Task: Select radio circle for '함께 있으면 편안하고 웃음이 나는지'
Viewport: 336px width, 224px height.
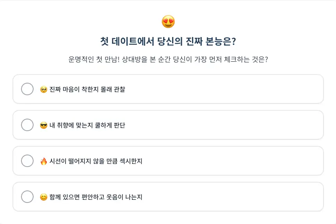Action: pos(27,197)
